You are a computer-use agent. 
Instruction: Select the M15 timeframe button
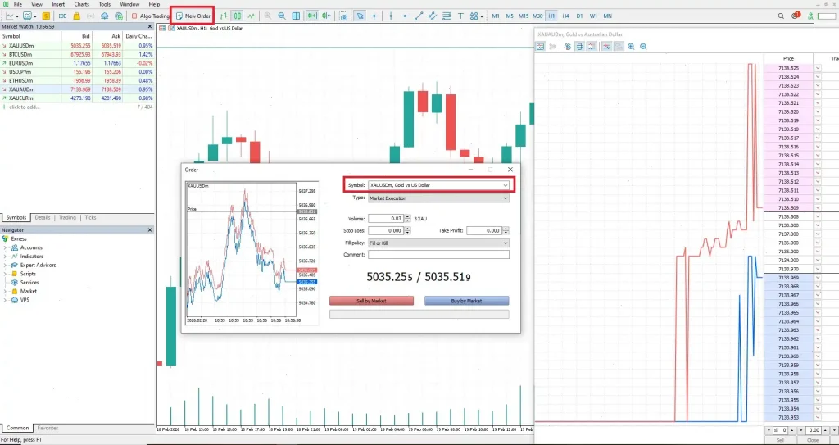[524, 16]
